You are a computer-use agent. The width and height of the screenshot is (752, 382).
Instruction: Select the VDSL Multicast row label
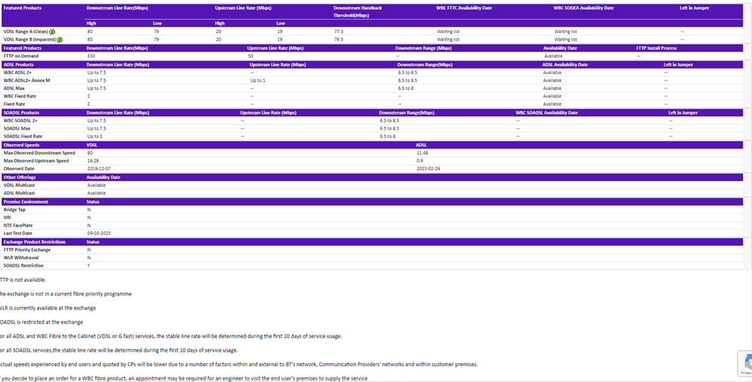coord(20,185)
